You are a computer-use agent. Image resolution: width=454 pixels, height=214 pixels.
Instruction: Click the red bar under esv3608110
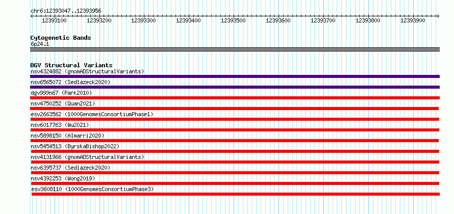pos(236,194)
